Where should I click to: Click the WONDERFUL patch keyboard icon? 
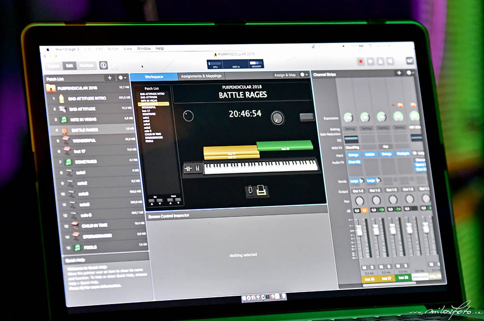66,140
